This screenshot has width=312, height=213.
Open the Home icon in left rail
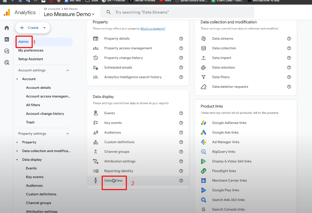(x=7, y=28)
